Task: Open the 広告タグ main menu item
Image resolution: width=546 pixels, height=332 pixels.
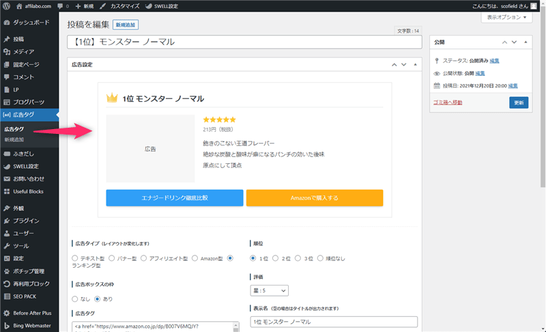Action: (29, 115)
